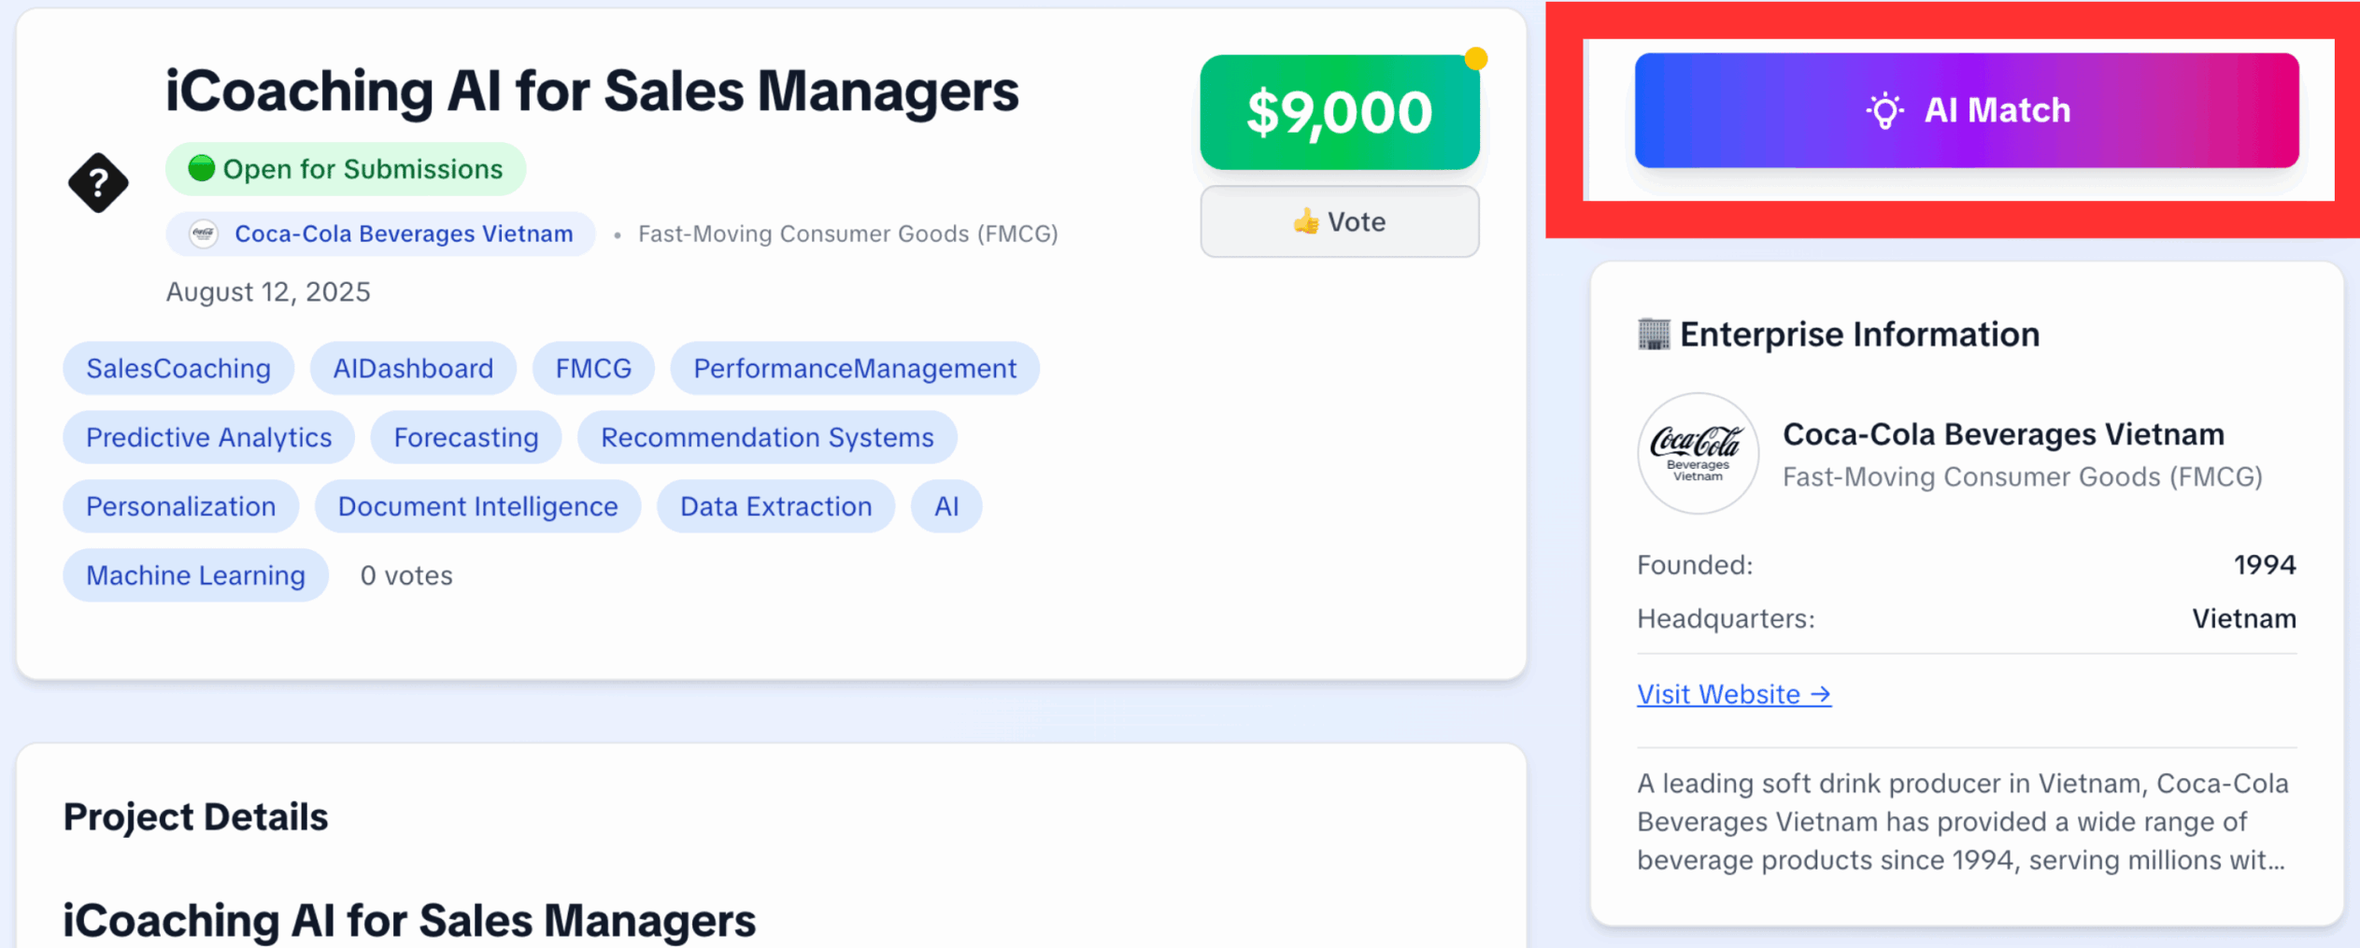
Task: Select the SalesCoaching tag
Action: [178, 368]
